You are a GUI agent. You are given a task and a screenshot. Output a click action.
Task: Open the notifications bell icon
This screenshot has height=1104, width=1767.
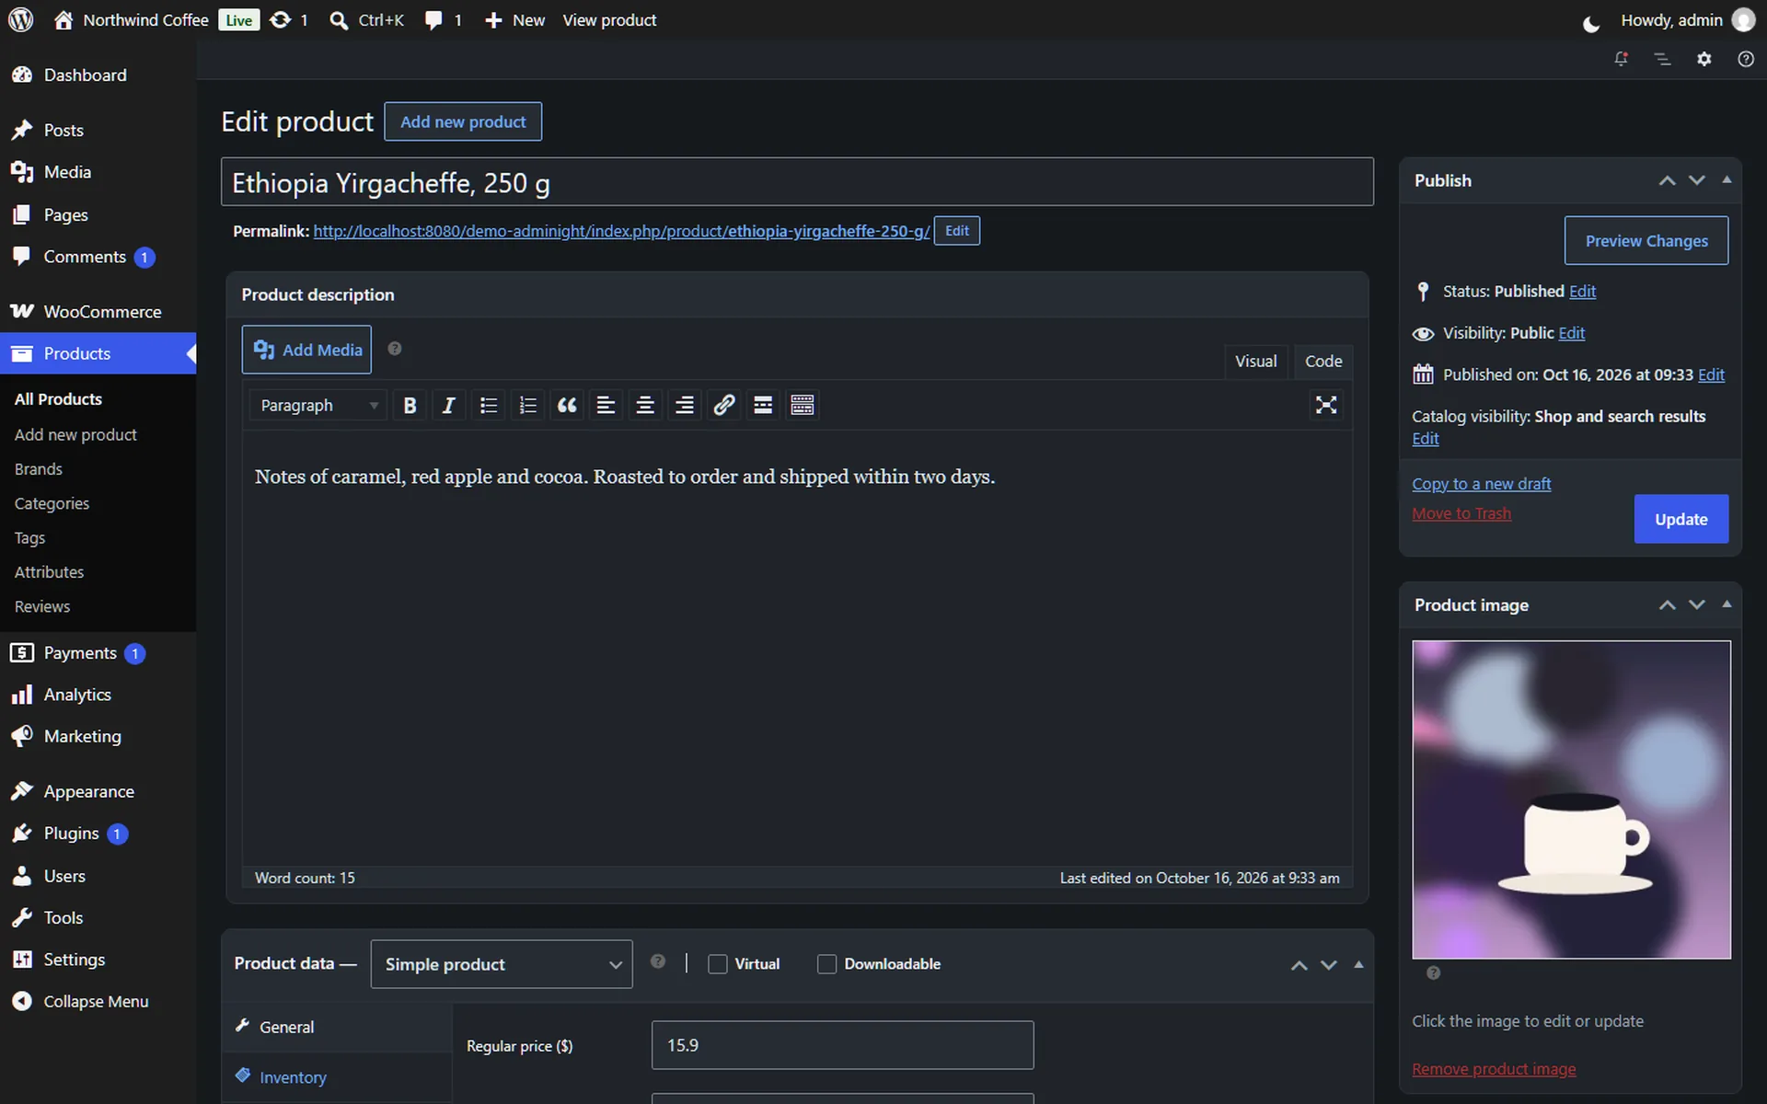pos(1622,59)
